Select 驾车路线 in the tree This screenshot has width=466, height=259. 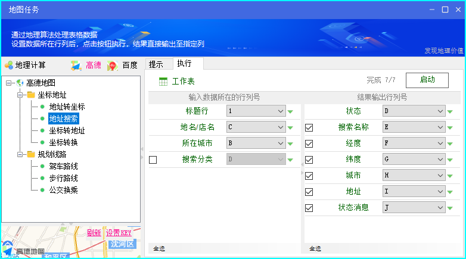pyautogui.click(x=64, y=166)
